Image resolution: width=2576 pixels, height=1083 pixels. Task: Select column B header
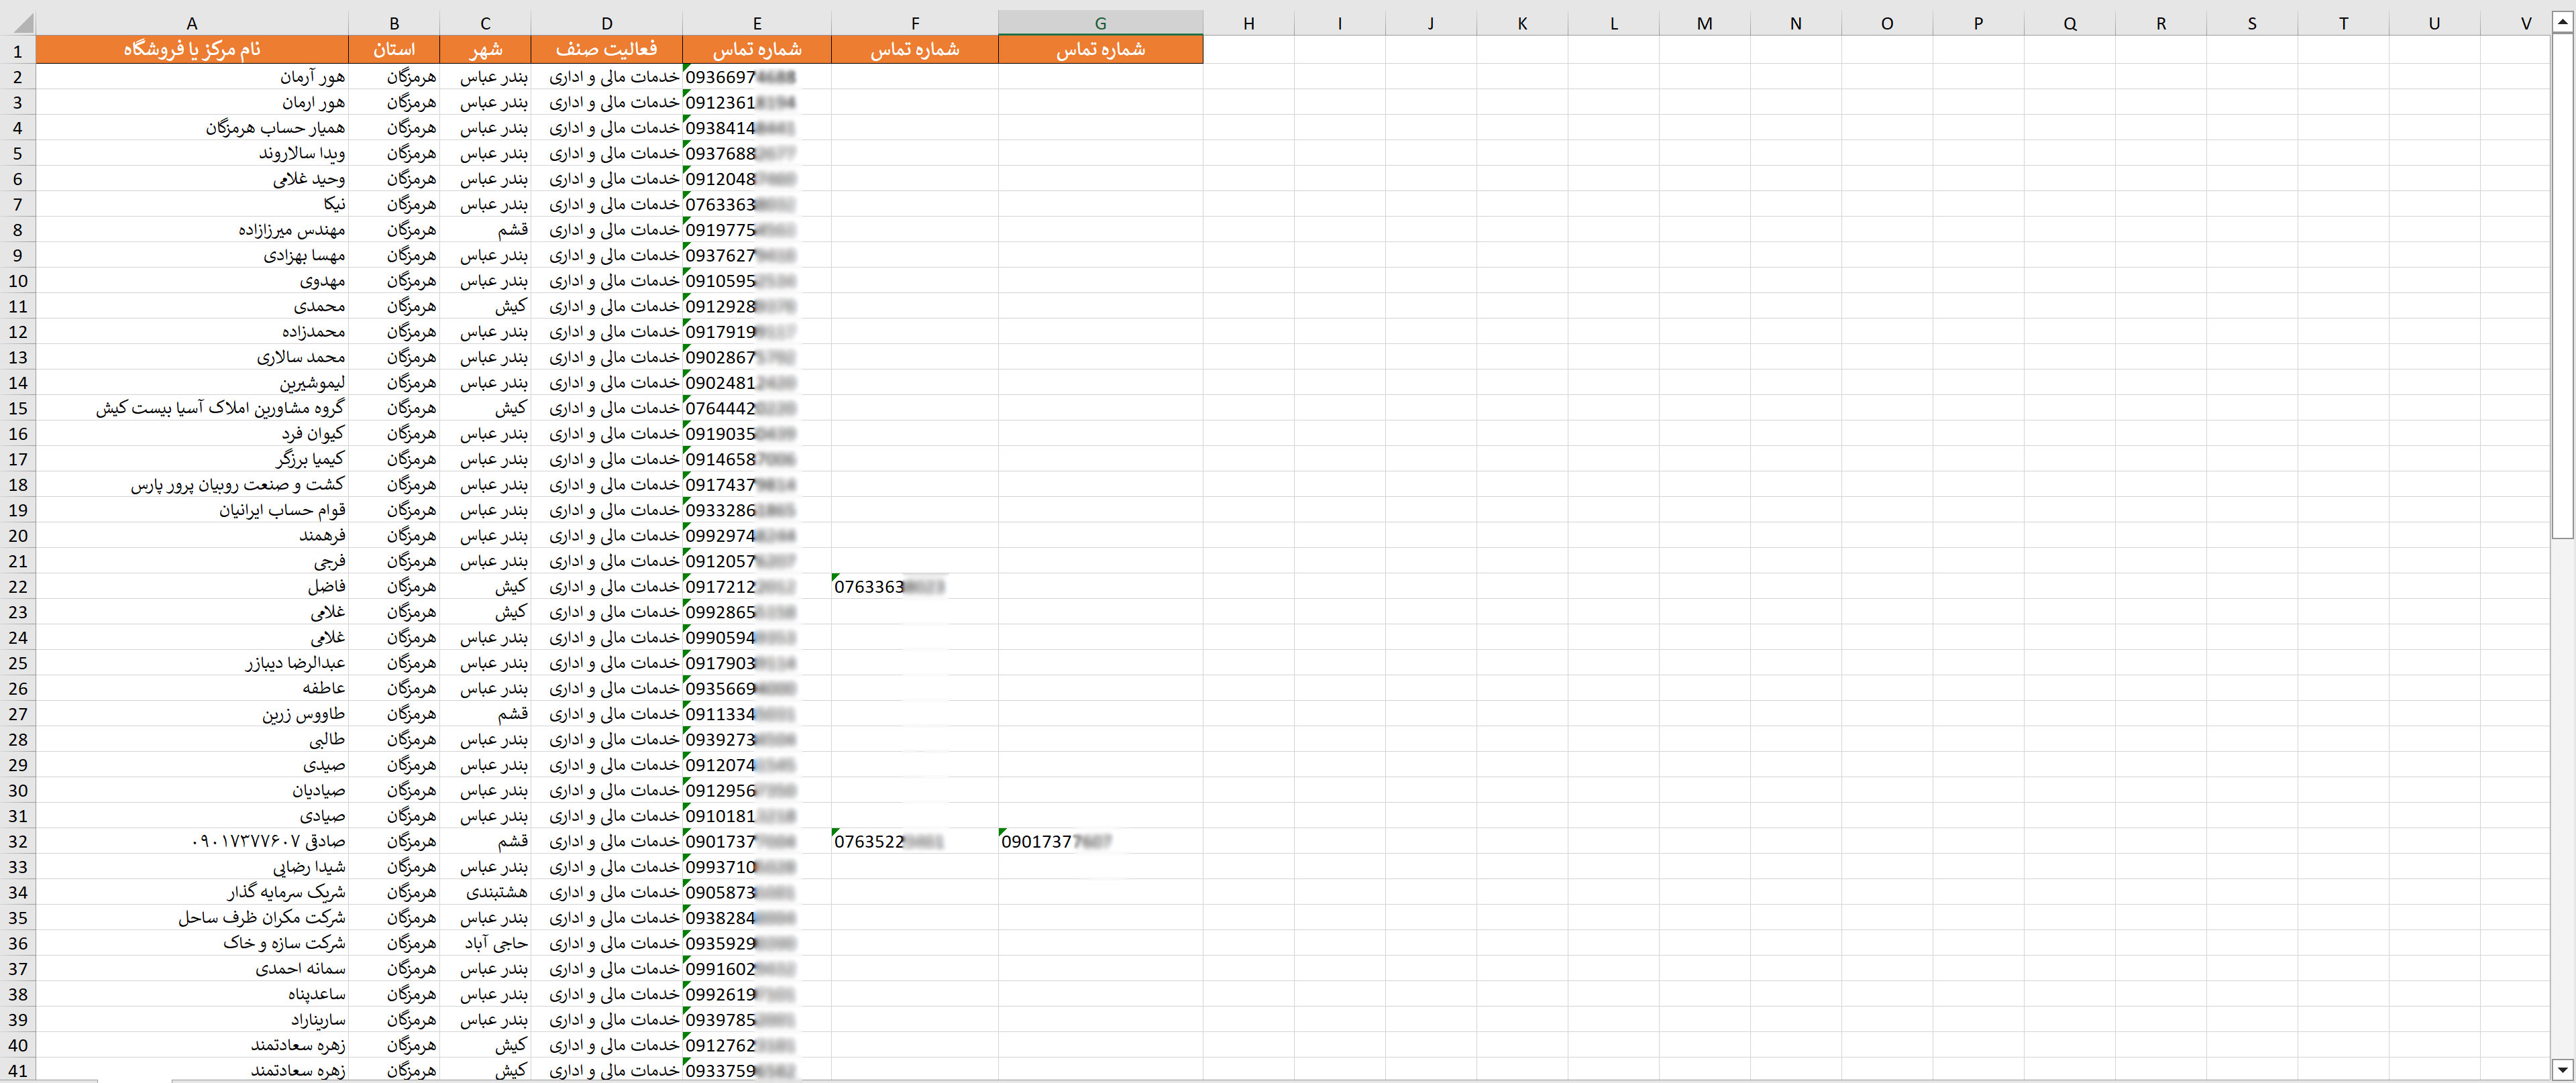[394, 23]
